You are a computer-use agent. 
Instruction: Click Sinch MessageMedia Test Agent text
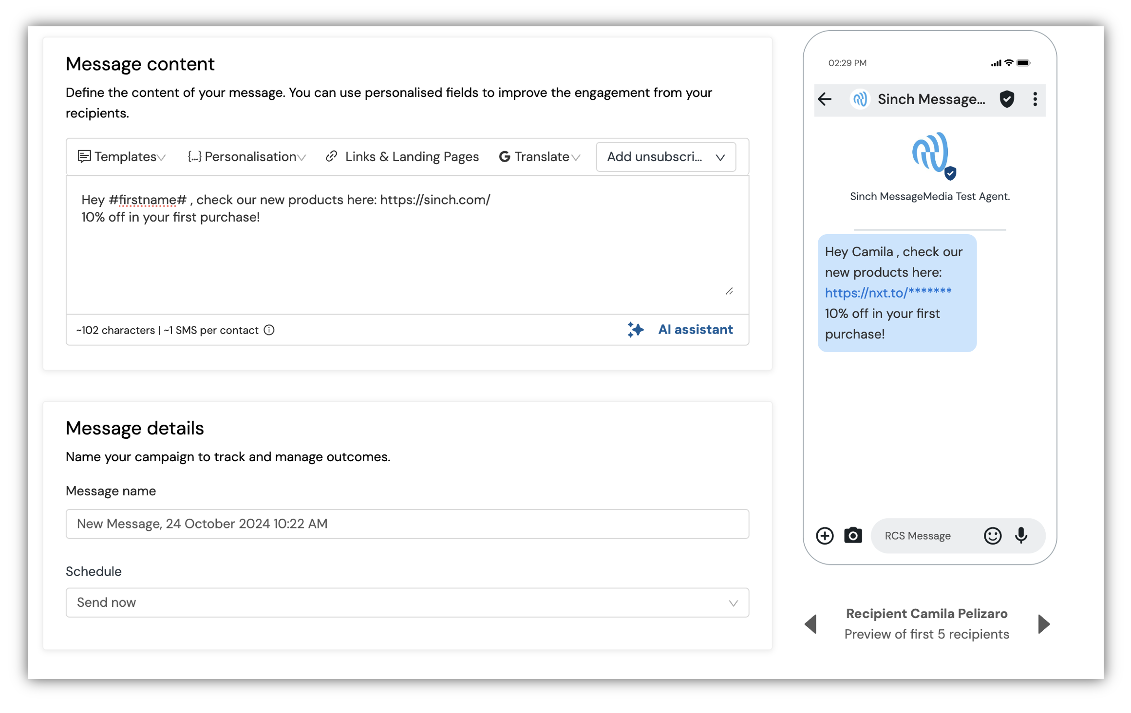point(930,196)
